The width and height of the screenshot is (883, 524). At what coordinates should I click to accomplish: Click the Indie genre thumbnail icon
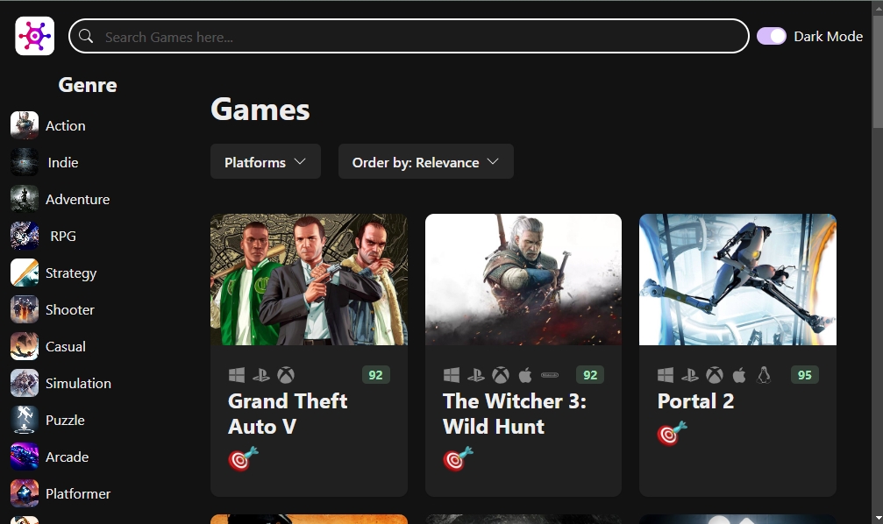point(25,162)
